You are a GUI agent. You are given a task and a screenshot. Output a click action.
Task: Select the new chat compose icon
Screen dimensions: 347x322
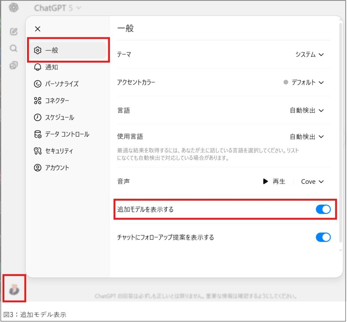(x=13, y=31)
